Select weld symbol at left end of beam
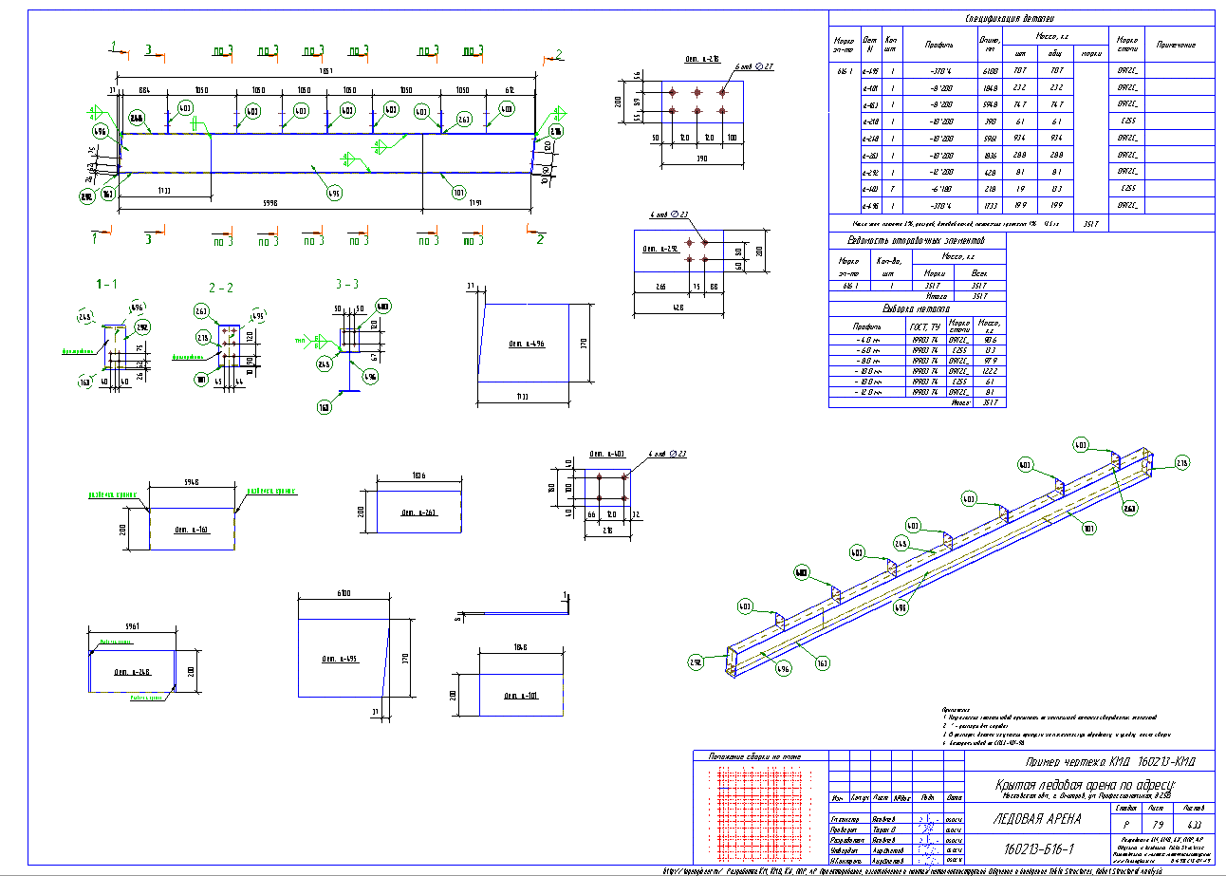 tap(93, 112)
